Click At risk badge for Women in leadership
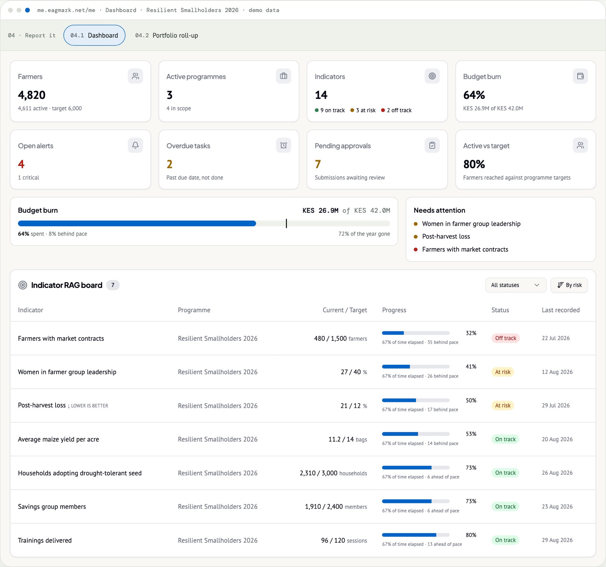This screenshot has width=606, height=567. click(503, 372)
